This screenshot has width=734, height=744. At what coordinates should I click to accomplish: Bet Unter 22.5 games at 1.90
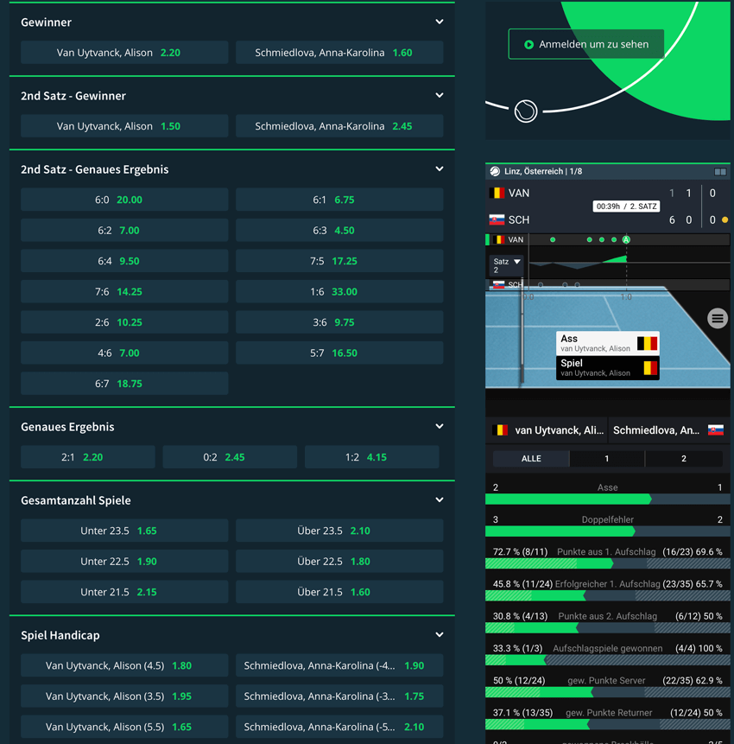click(124, 562)
